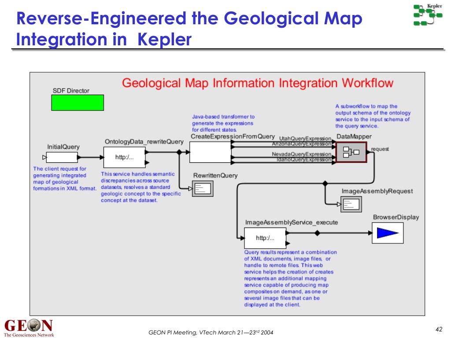The width and height of the screenshot is (451, 338).
Task: Select the RewrittenQuery display actor icon
Action: (203, 188)
